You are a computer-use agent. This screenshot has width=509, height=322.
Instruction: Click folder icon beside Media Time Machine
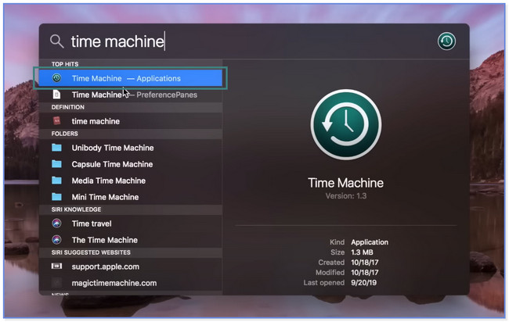[x=56, y=181]
